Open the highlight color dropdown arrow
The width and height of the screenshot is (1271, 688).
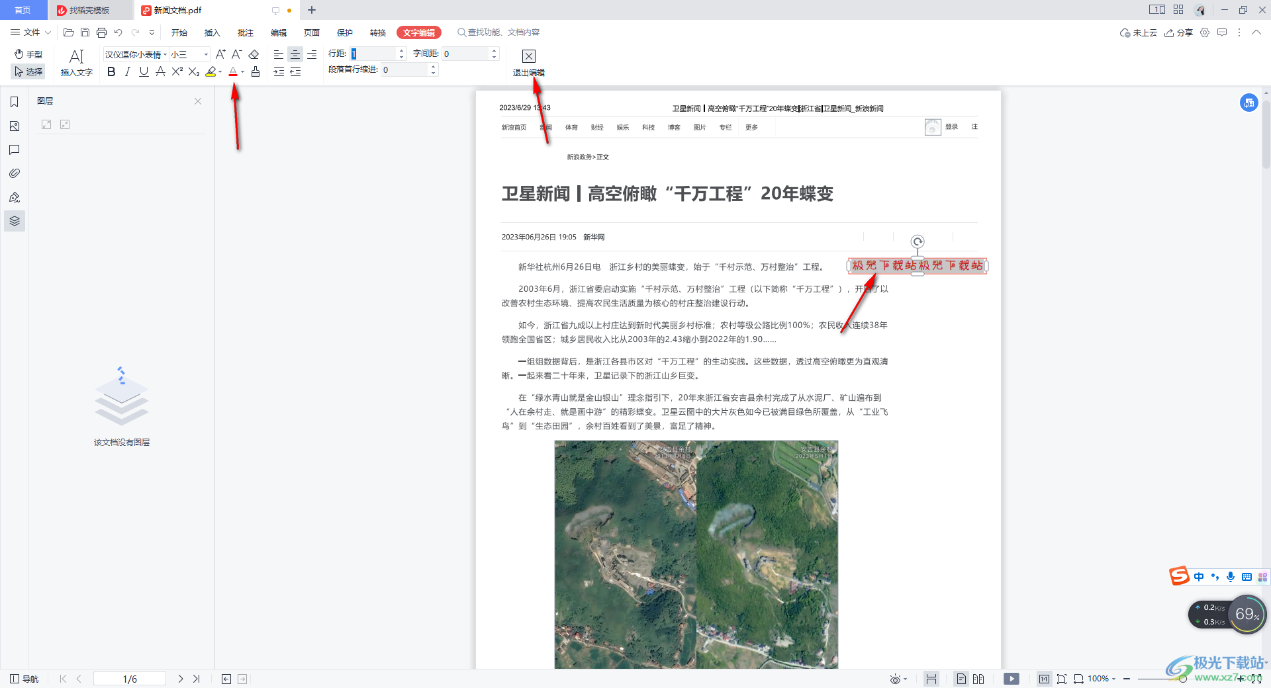click(220, 71)
